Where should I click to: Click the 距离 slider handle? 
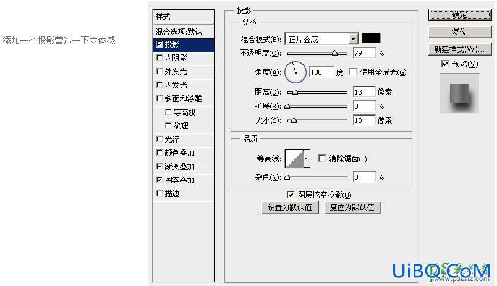(x=295, y=92)
